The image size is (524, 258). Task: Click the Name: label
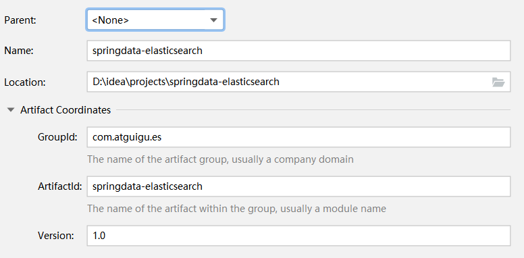19,51
